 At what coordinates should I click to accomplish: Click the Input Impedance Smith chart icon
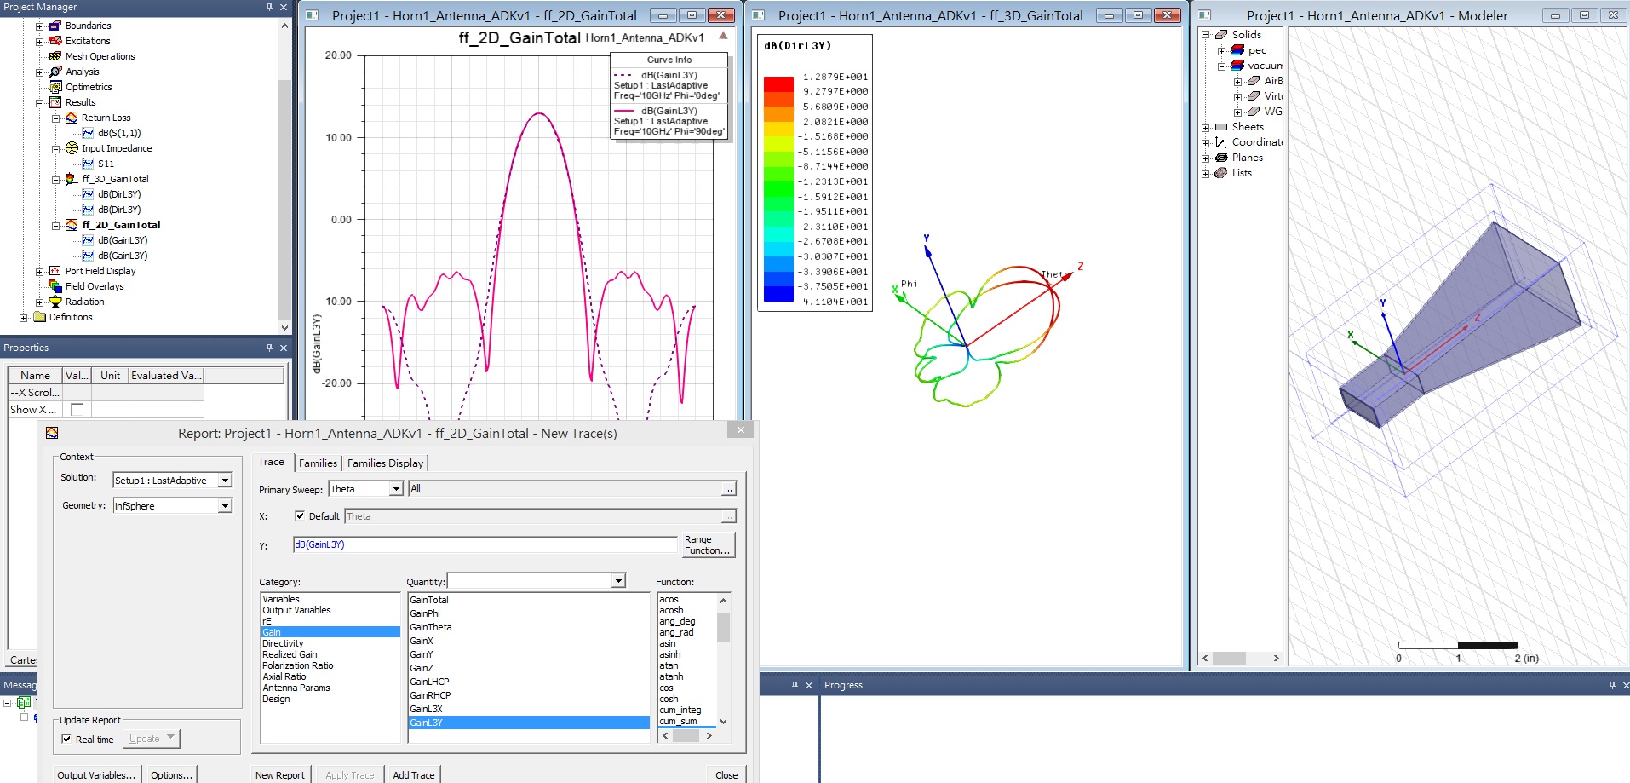click(x=72, y=148)
